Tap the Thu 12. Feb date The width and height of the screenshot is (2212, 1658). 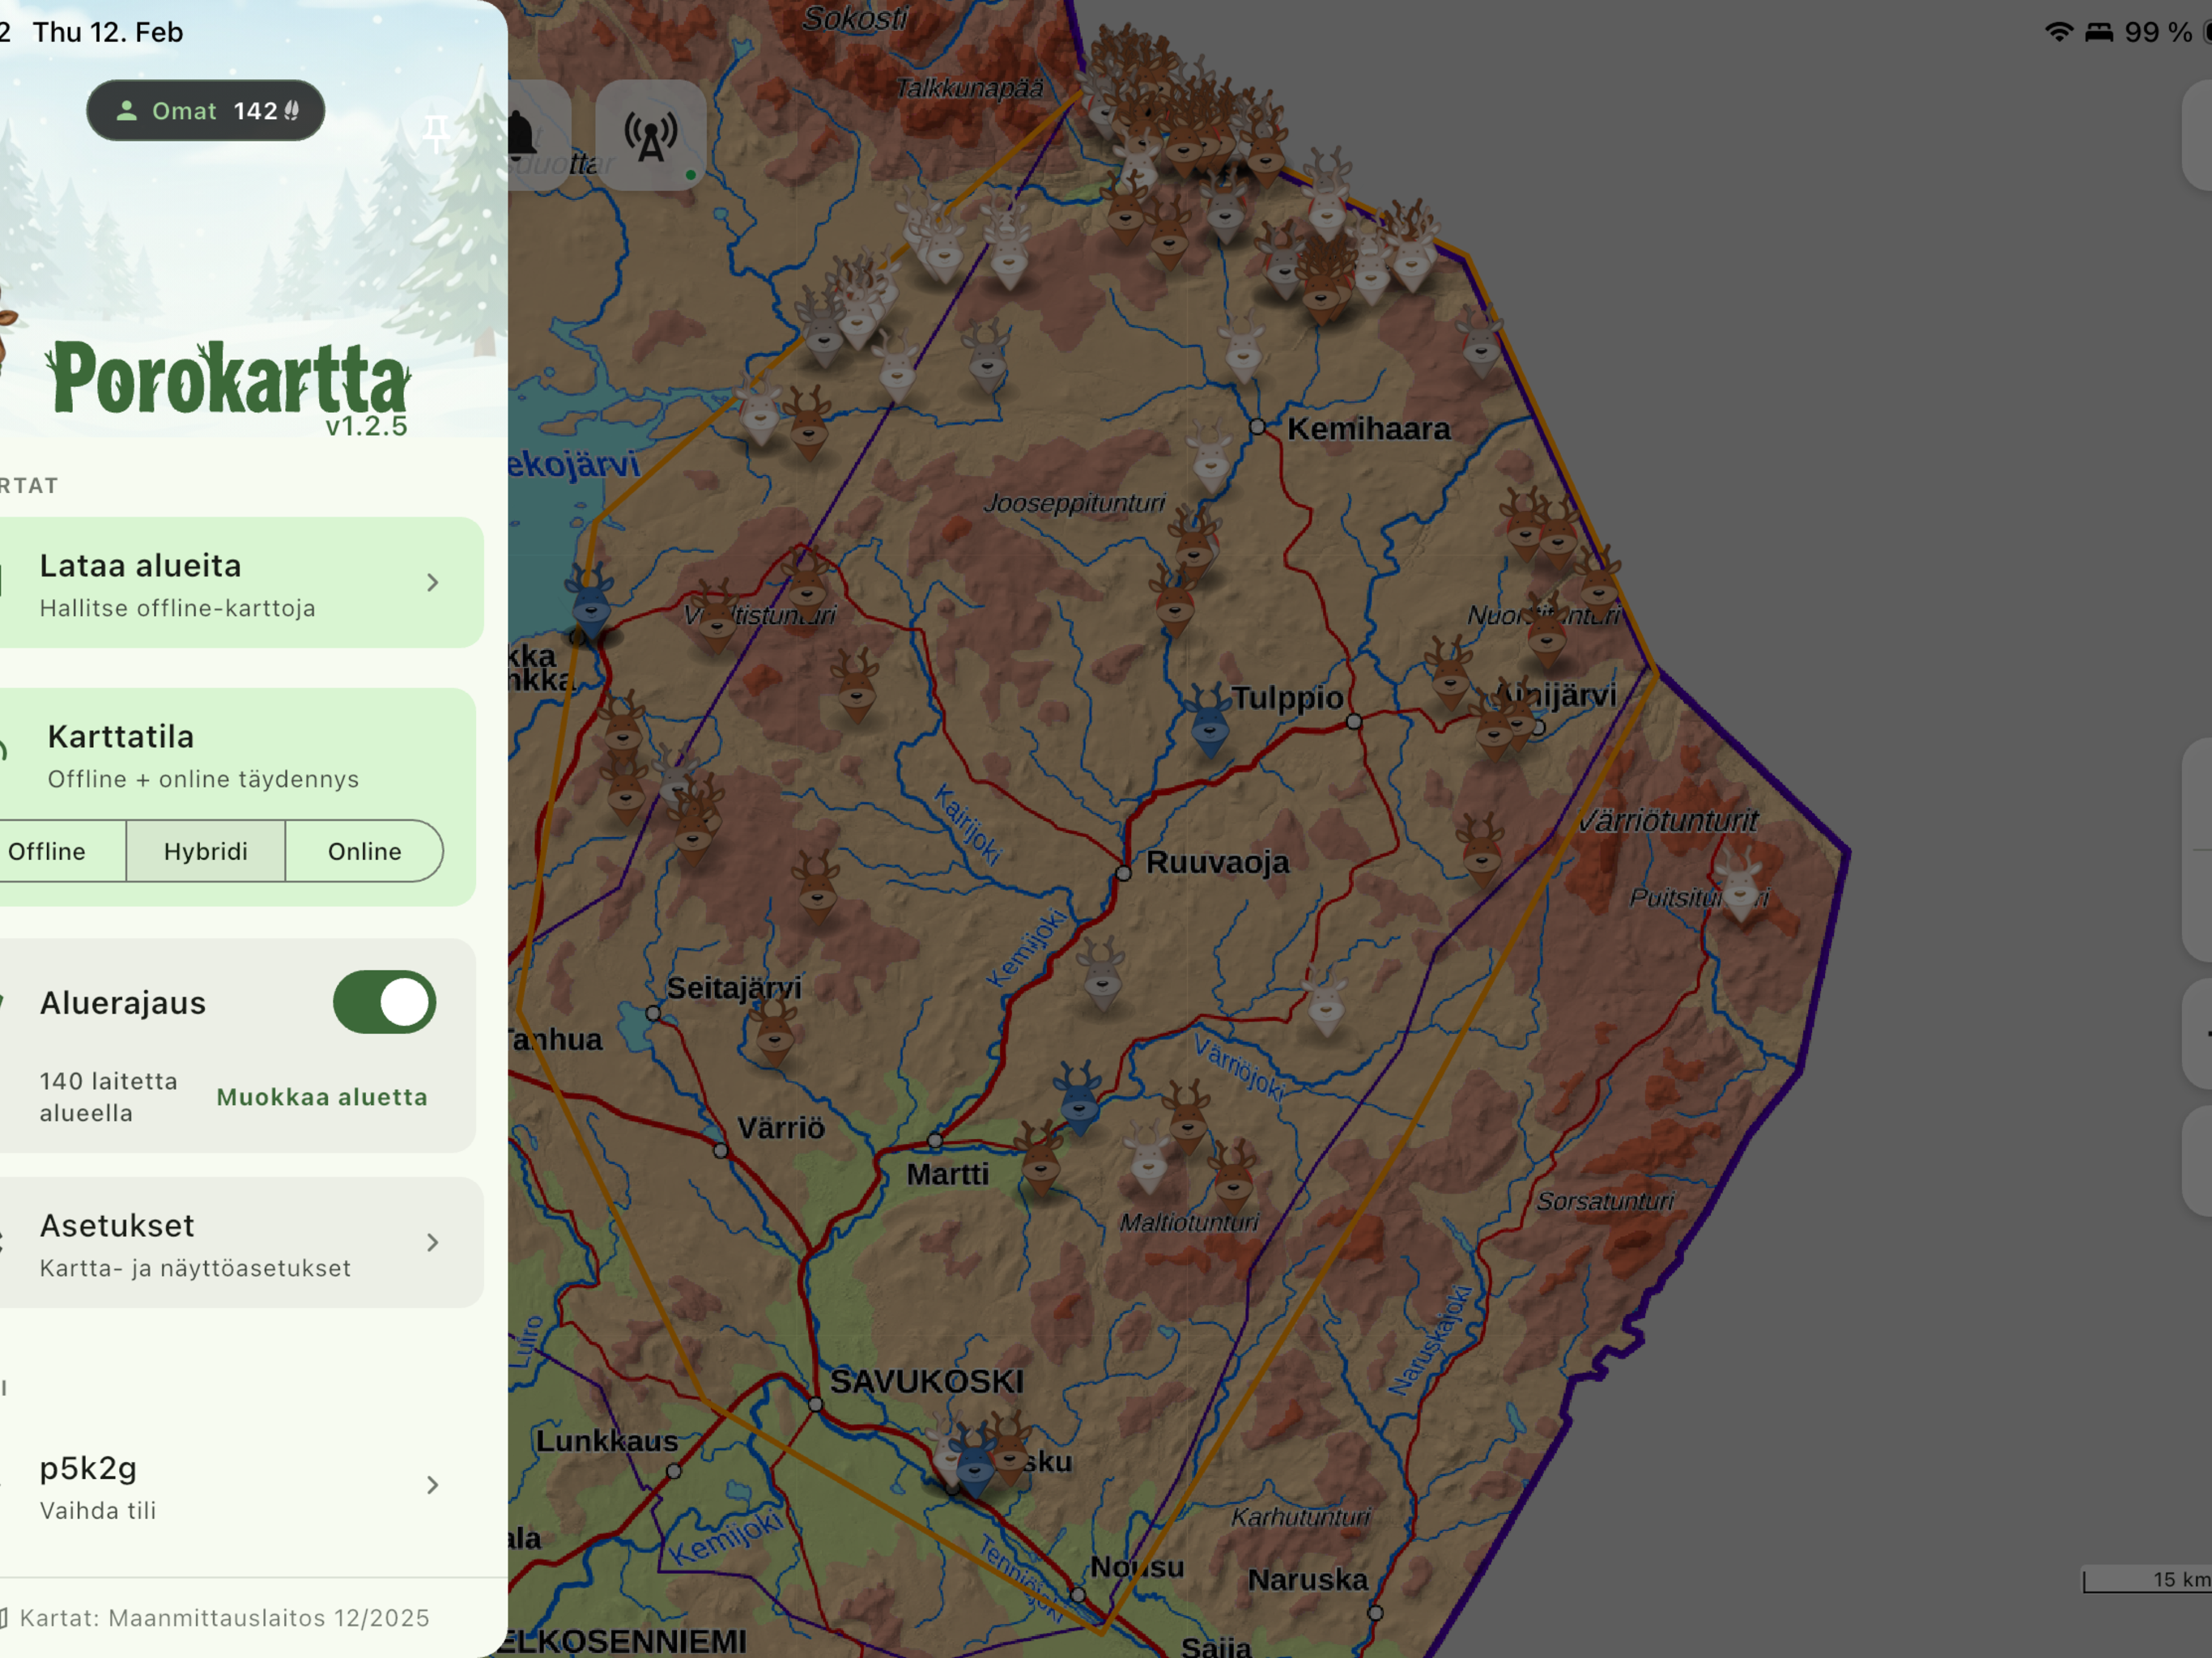tap(108, 32)
